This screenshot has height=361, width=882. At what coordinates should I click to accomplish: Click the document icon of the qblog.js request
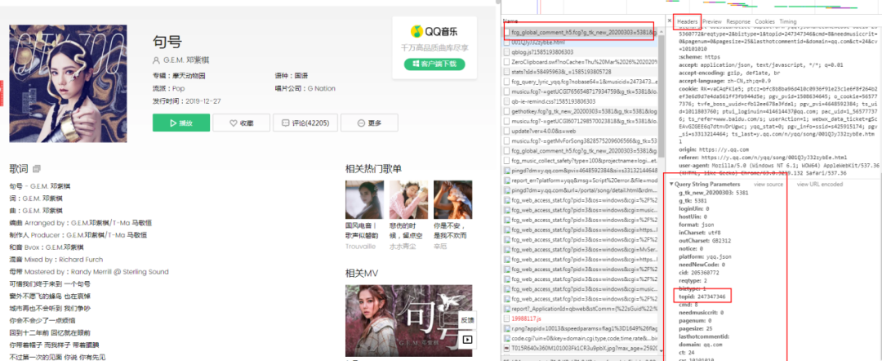pyautogui.click(x=507, y=51)
